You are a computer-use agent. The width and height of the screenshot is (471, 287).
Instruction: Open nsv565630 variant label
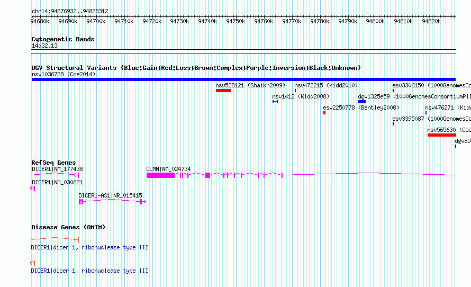coord(449,130)
